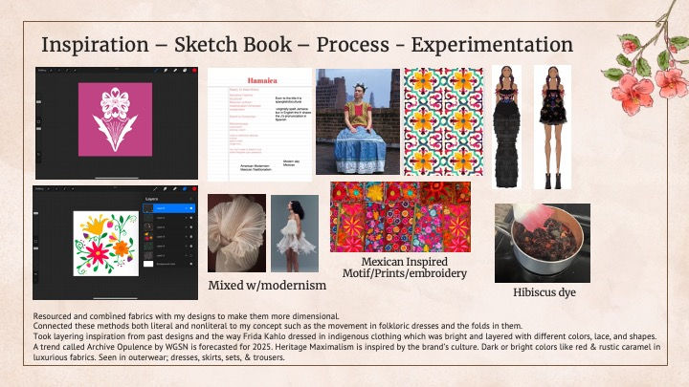Click square modify button in Procreate screenshot with Layers panel
The height and width of the screenshot is (387, 689).
[x=35, y=242]
